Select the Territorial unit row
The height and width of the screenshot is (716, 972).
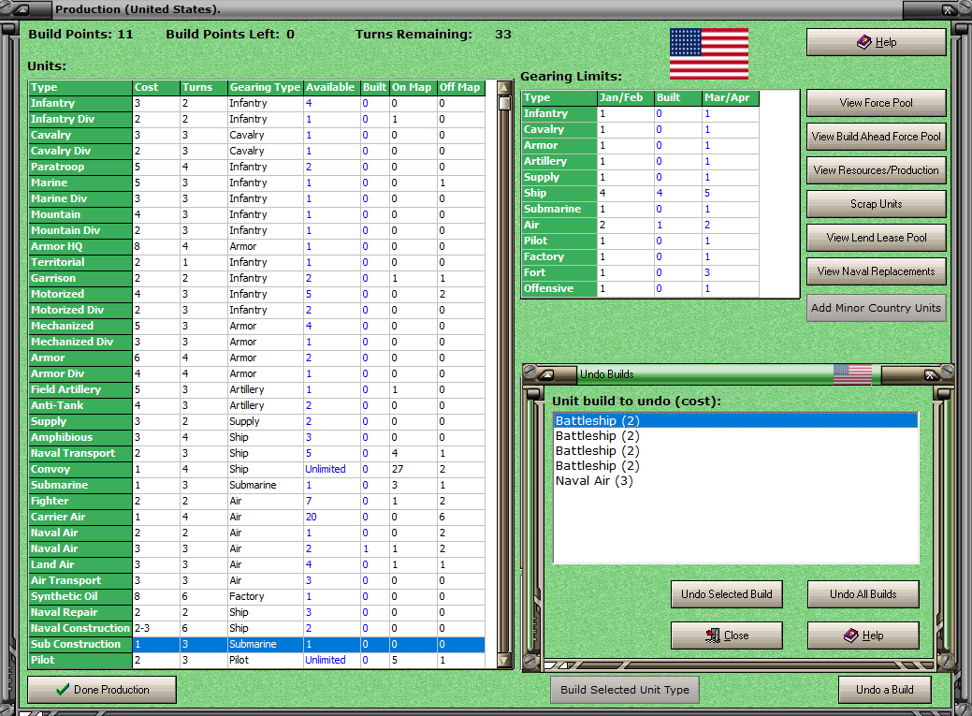pos(256,262)
